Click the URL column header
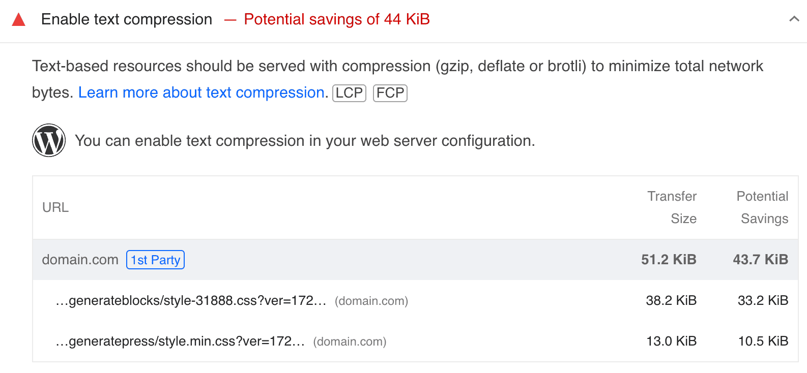The height and width of the screenshot is (373, 807). [x=55, y=207]
